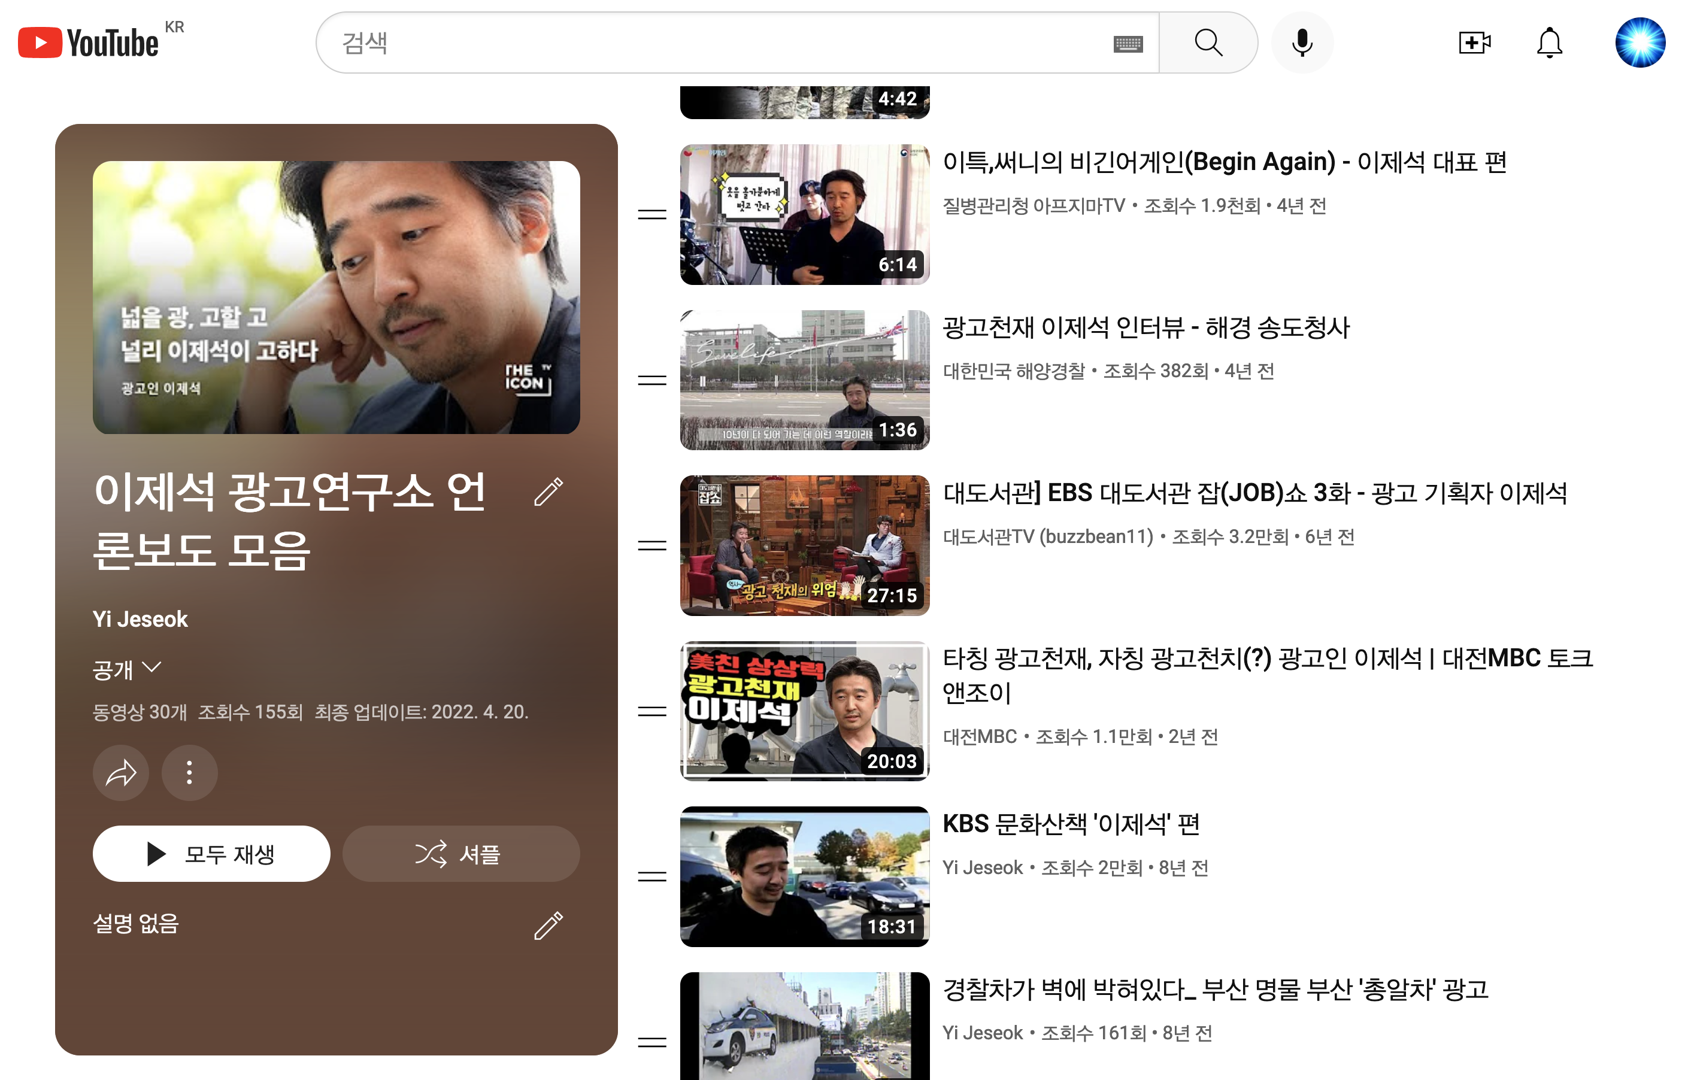Open the 18:31 KBS 문화산책 thumbnail

(x=805, y=876)
